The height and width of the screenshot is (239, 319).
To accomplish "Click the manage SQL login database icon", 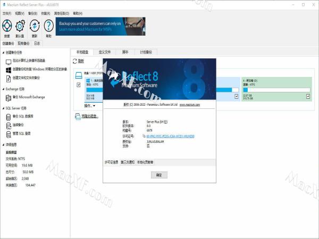I will (x=9, y=134).
